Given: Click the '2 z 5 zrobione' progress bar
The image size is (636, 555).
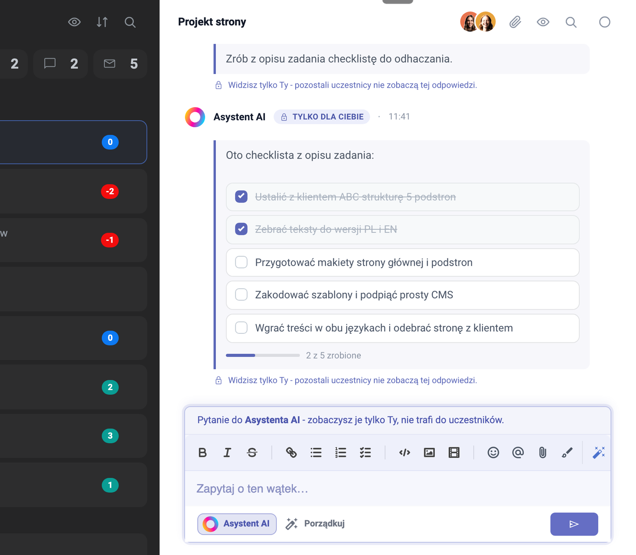Looking at the screenshot, I should tap(263, 355).
